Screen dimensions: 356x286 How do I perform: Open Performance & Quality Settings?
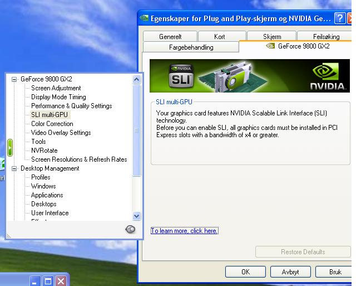[x=72, y=106]
